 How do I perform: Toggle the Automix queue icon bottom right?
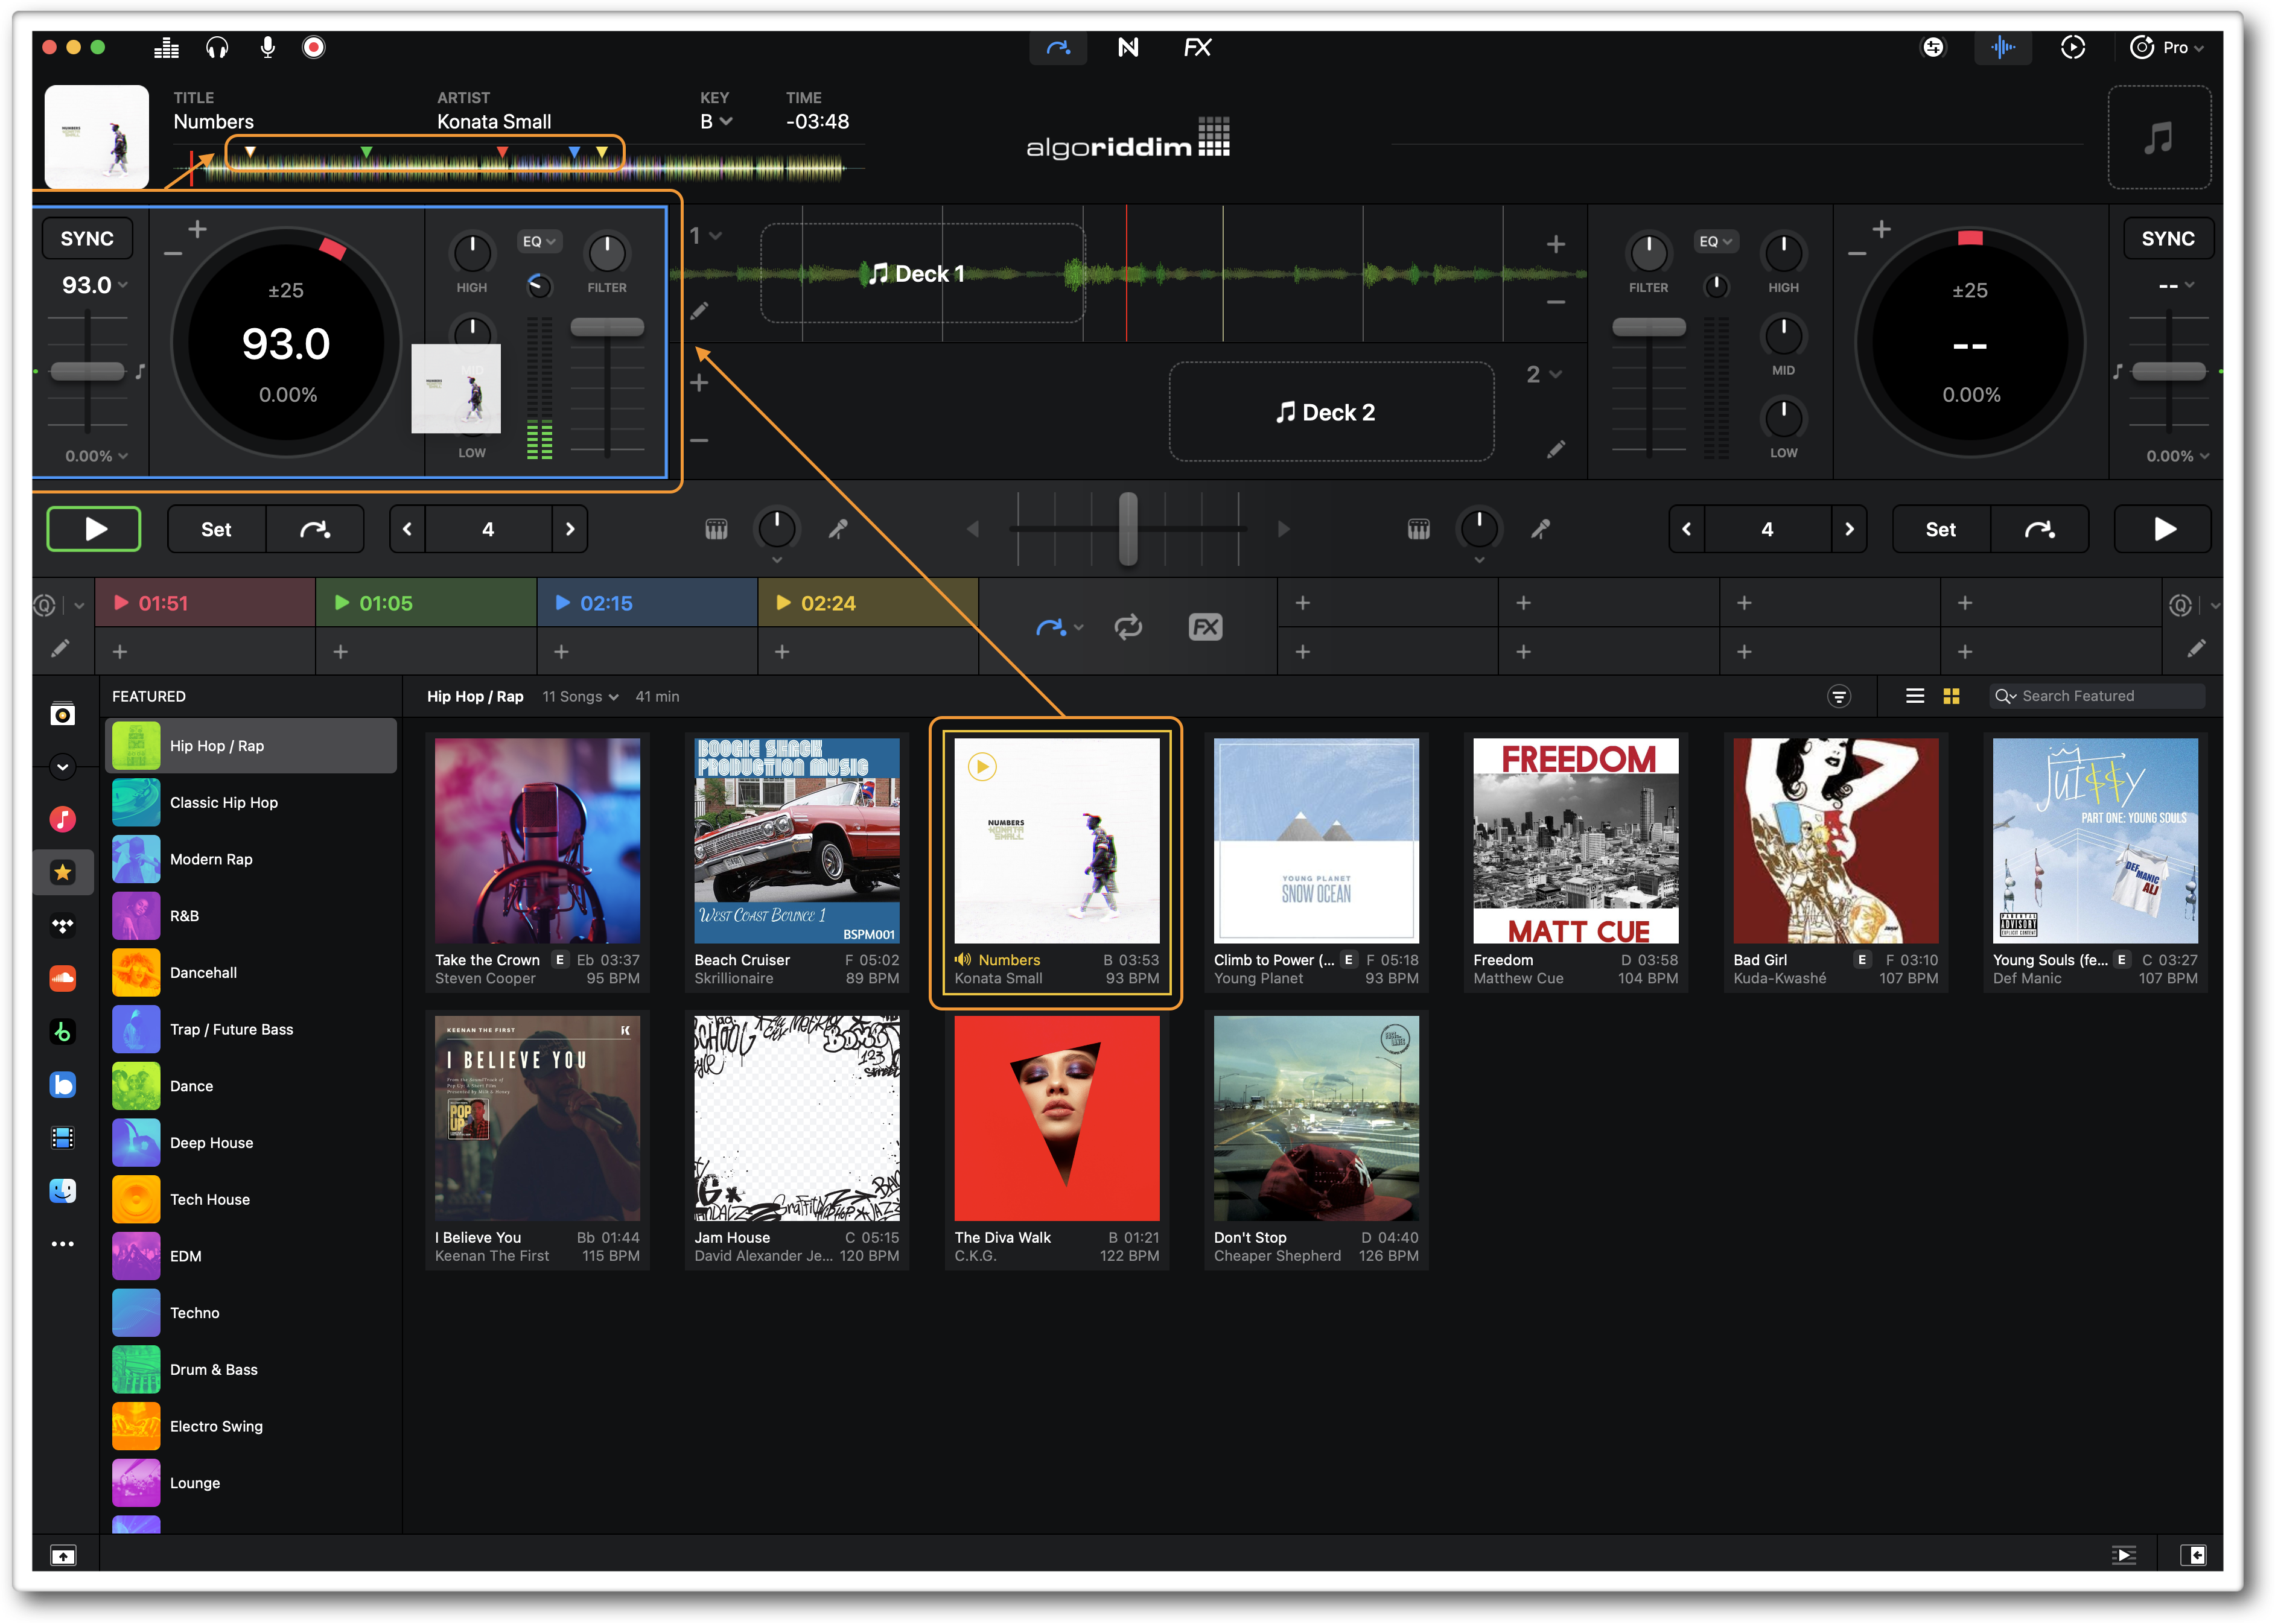coord(2123,1555)
